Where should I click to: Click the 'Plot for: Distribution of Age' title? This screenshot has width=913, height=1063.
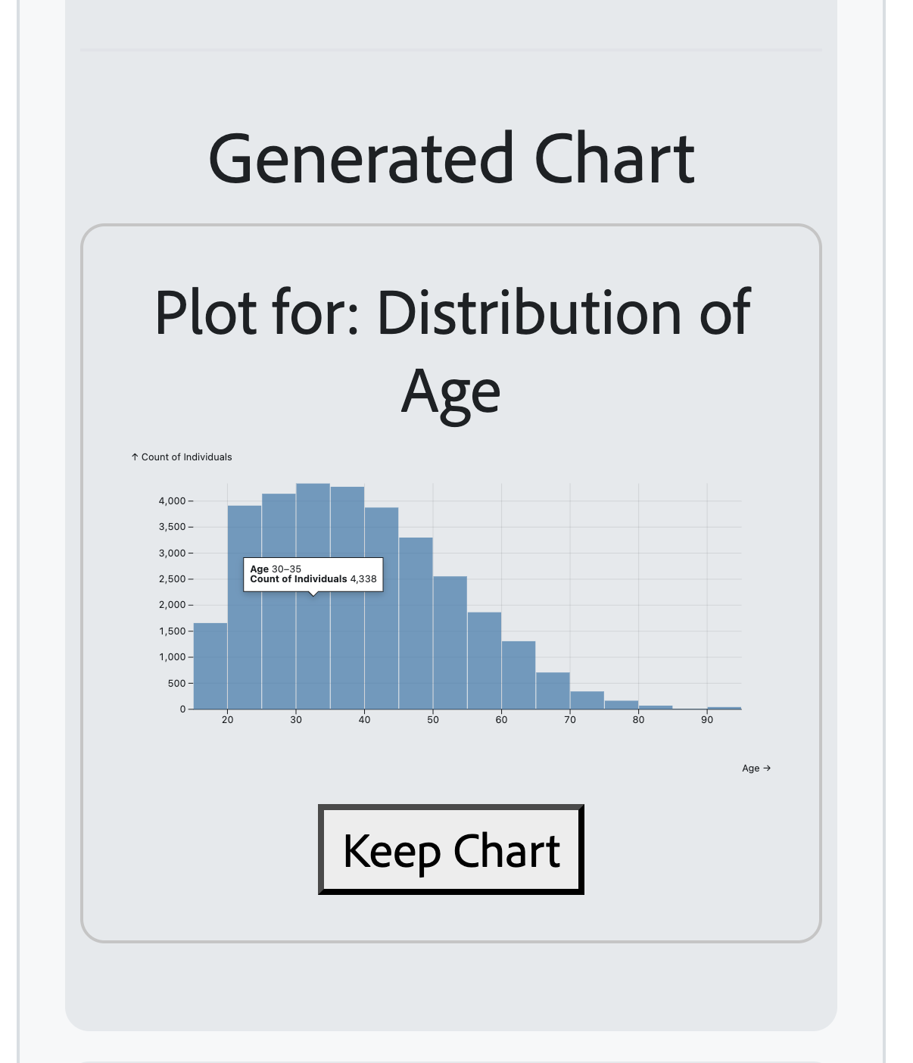451,351
